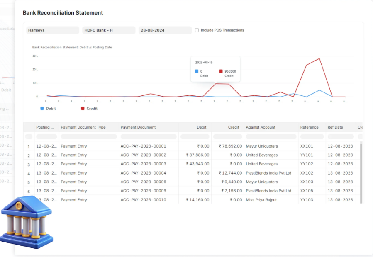The image size is (373, 257).
Task: Enable Include POS Transactions checkbox
Action: pos(197,30)
